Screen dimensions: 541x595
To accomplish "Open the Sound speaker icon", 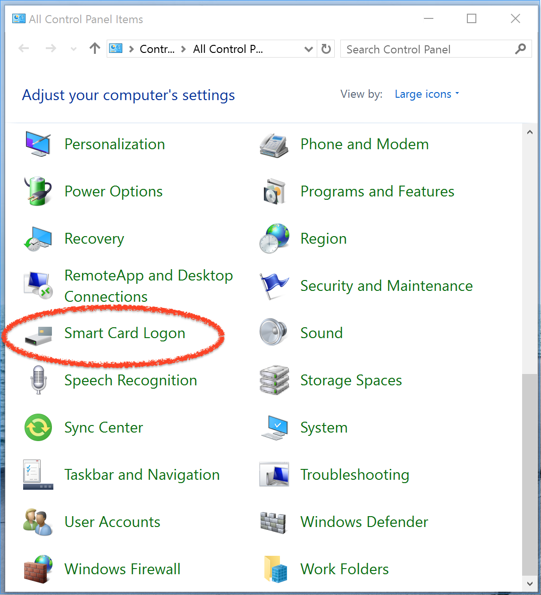I will coord(274,332).
